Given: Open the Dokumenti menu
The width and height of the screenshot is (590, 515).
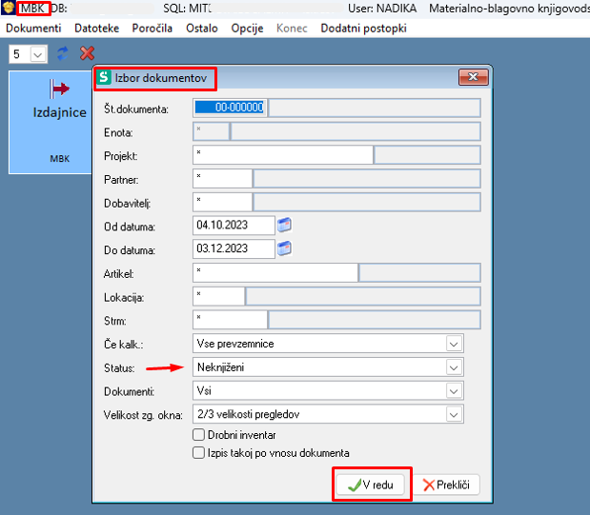Looking at the screenshot, I should (x=33, y=29).
